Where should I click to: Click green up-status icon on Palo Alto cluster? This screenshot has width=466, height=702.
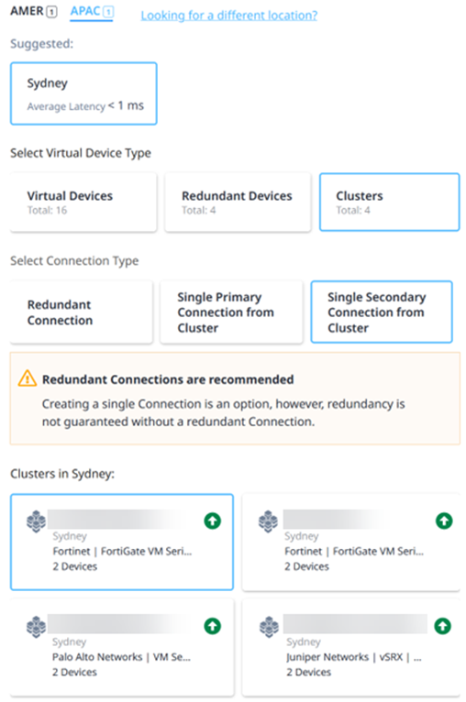click(213, 626)
